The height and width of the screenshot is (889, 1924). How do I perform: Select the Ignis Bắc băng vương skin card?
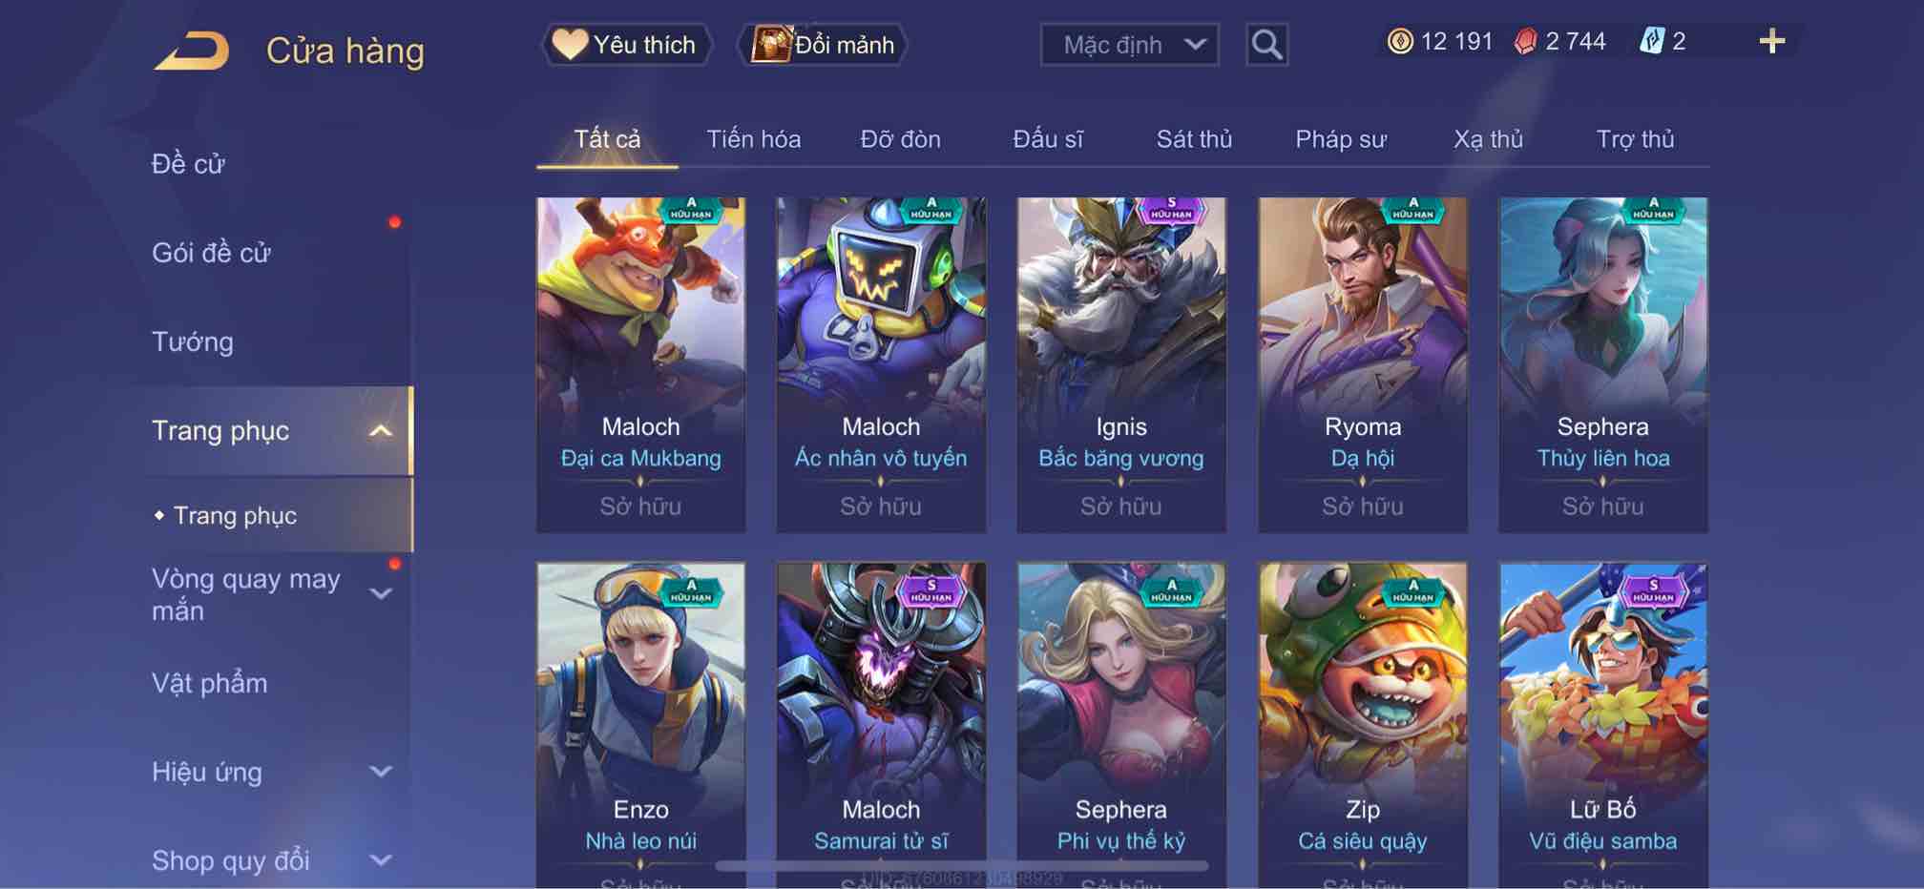pos(1121,364)
